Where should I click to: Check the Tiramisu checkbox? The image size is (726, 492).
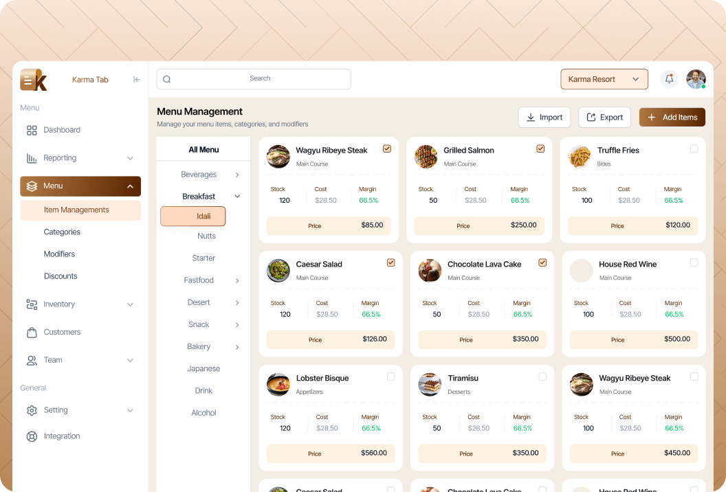(x=542, y=377)
